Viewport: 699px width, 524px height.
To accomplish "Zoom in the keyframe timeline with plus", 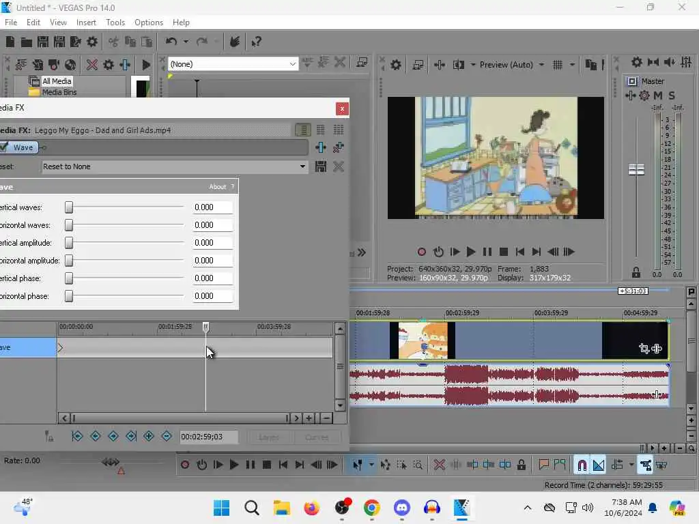I will click(309, 418).
